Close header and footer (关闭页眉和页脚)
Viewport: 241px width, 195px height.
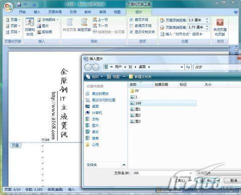click(220, 27)
